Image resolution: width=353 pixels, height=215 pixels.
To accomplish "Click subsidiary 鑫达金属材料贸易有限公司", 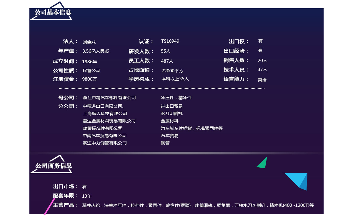I will pos(109,121).
